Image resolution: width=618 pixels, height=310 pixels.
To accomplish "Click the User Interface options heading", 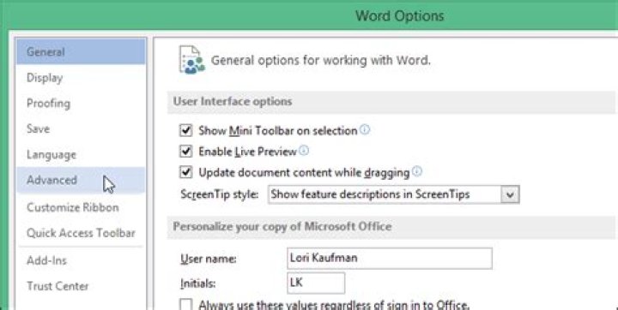I will tap(233, 101).
